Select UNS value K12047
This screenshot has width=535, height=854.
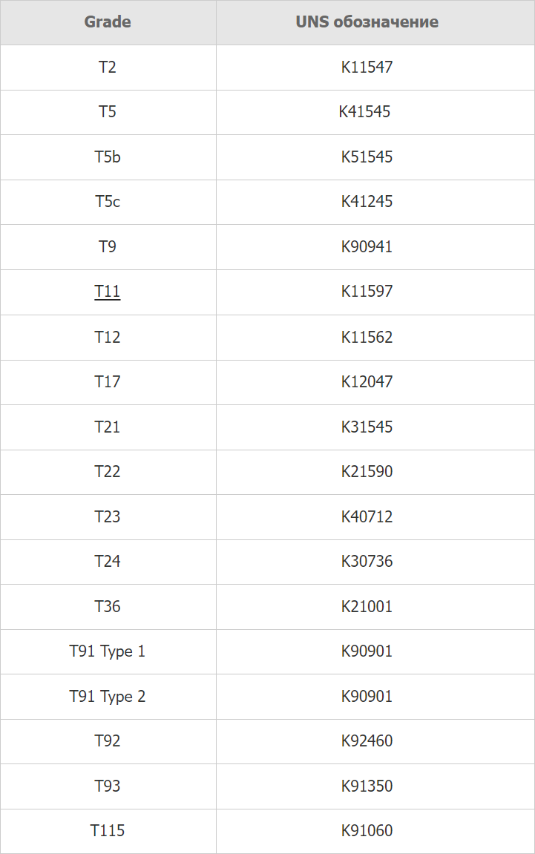(x=367, y=382)
